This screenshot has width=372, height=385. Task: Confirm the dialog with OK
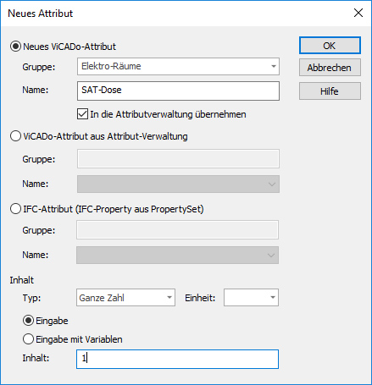[330, 46]
